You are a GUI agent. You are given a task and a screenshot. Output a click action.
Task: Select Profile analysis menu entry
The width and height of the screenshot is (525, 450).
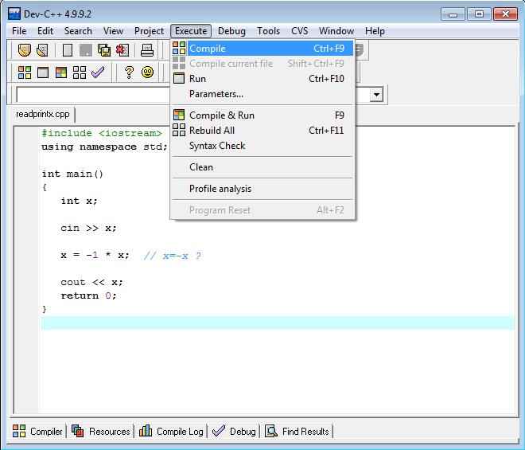pos(262,189)
